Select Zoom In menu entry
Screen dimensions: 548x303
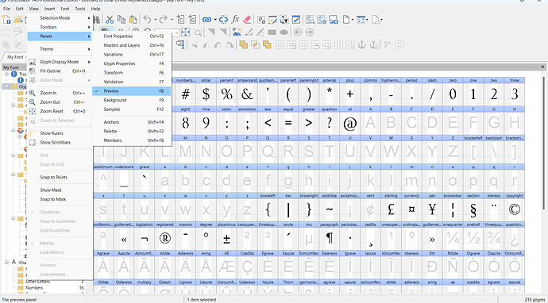(x=60, y=93)
